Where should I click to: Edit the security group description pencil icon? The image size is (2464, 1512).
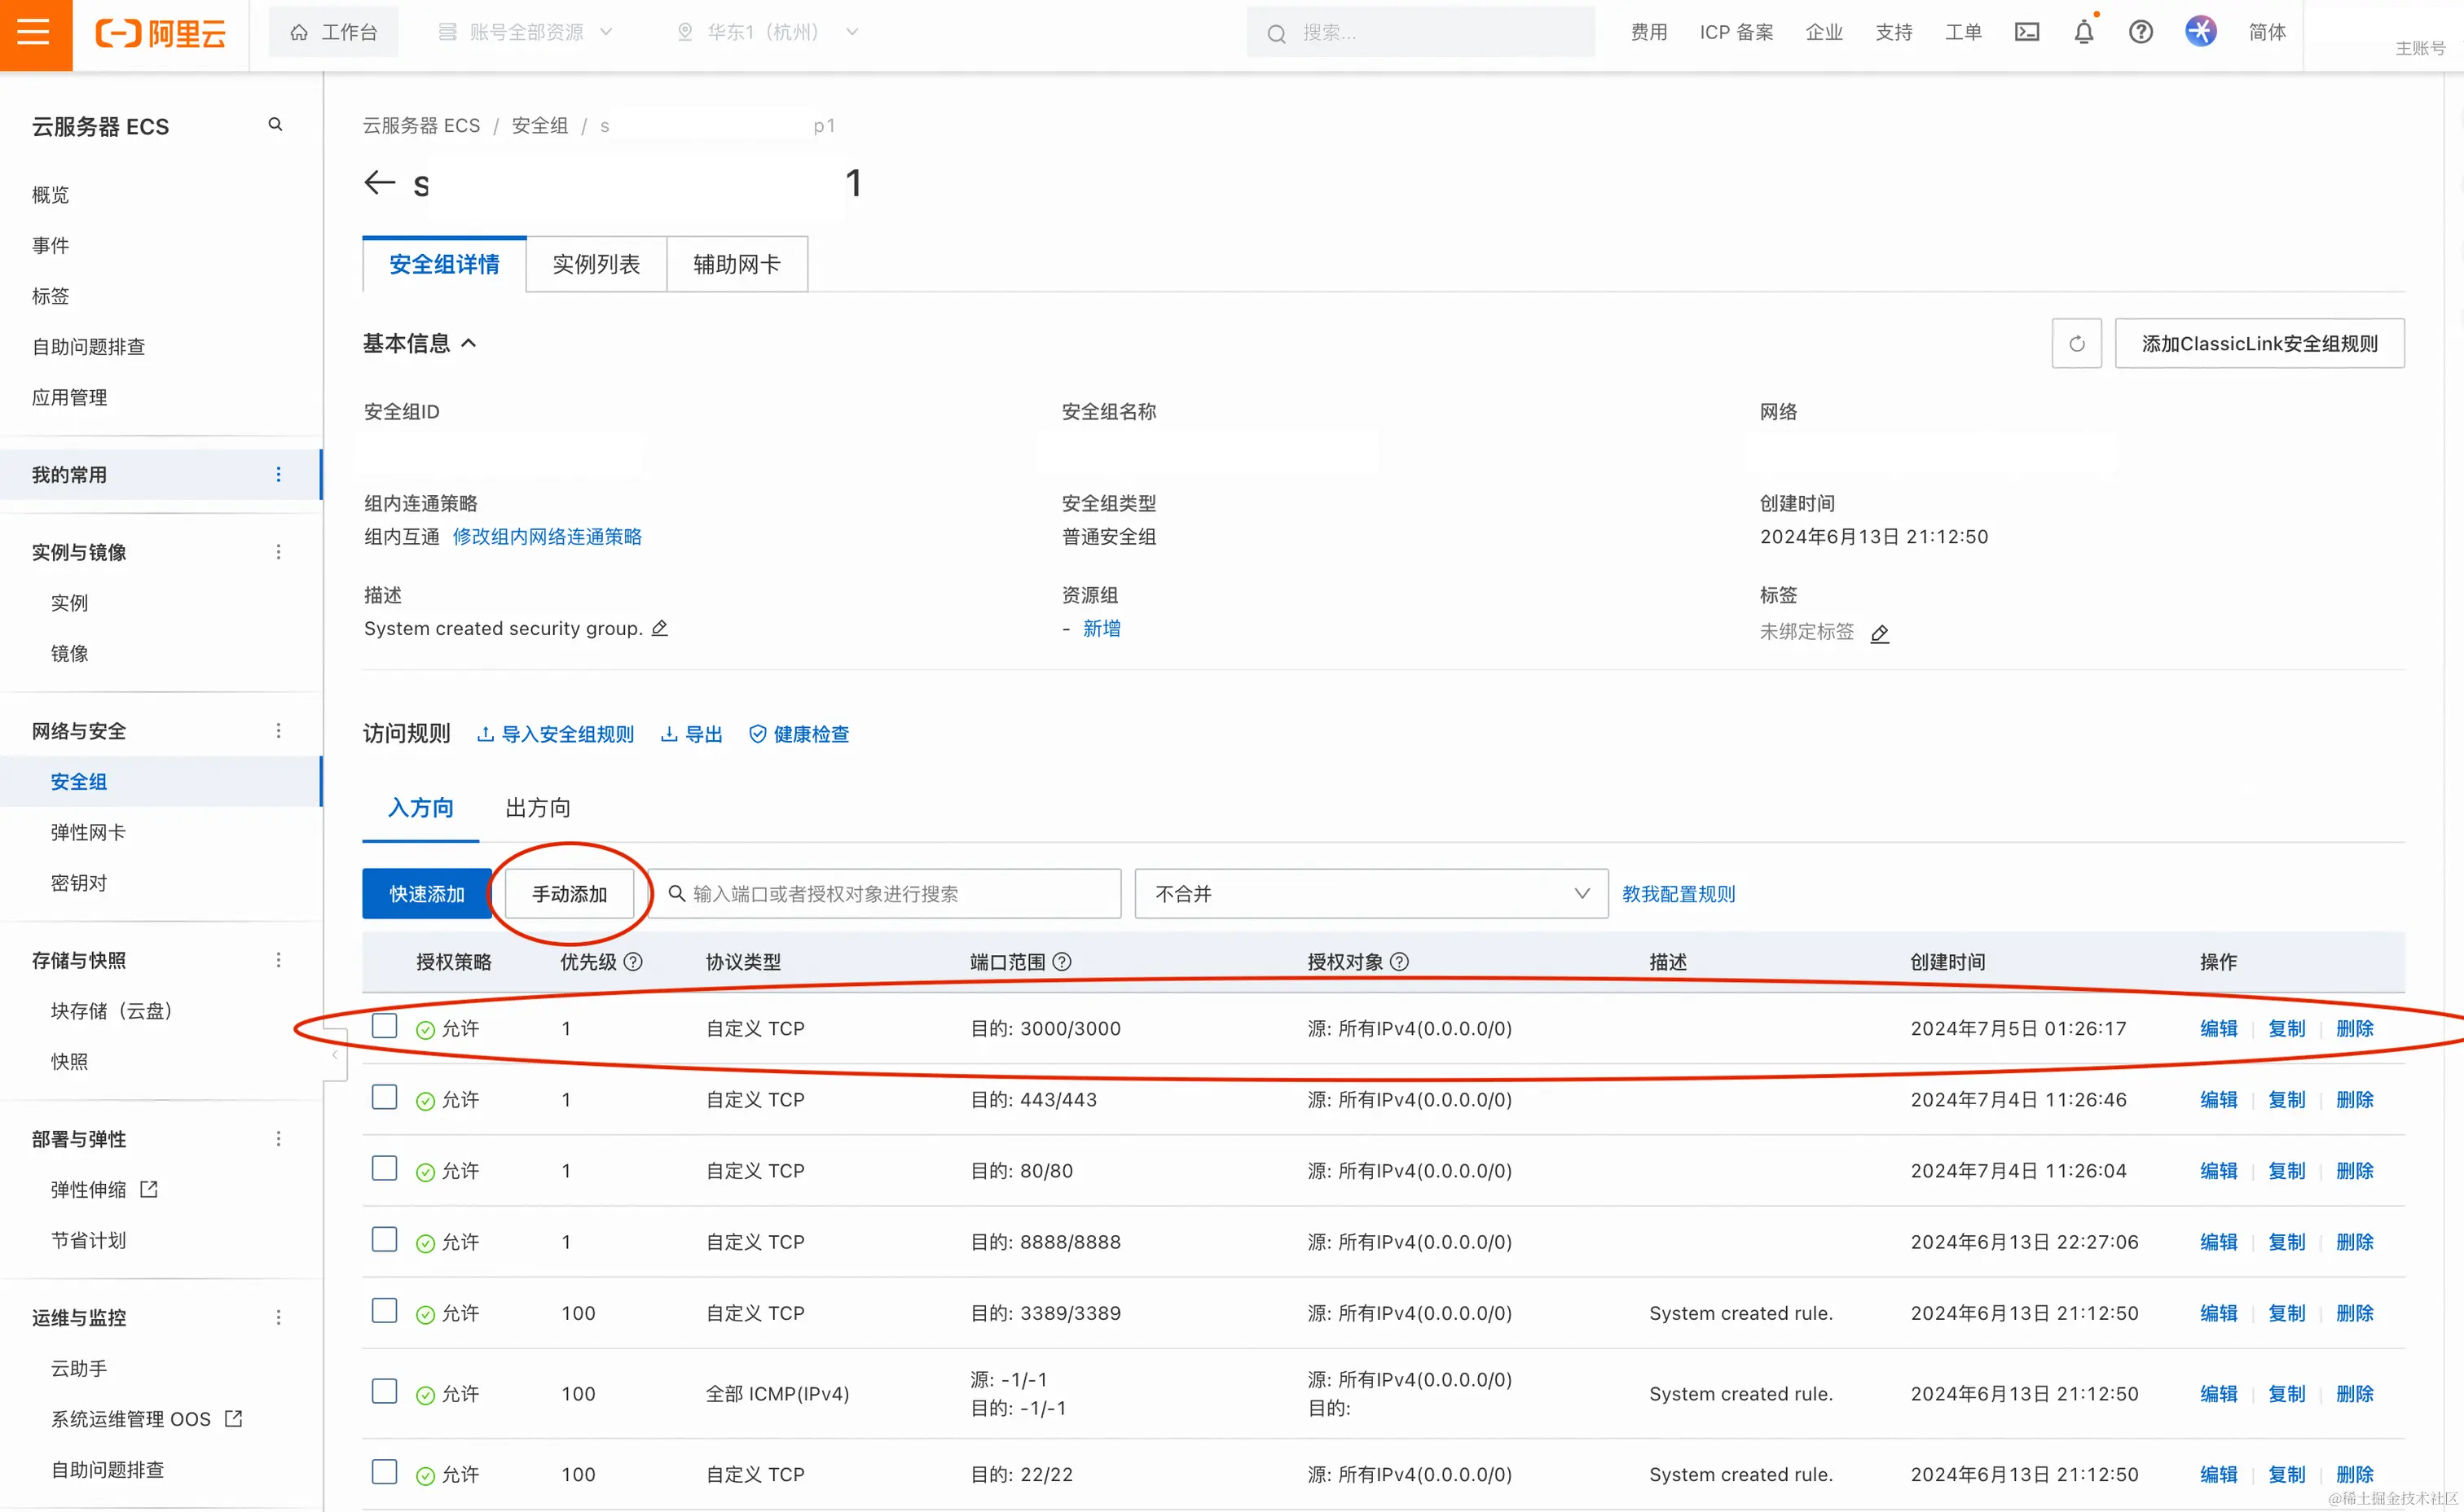(659, 628)
